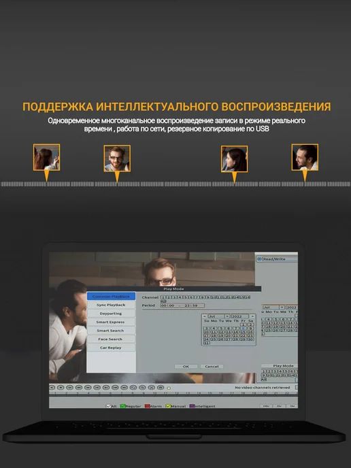Click the 2022 year field in side panel
This screenshot has height=468, width=351.
pos(292,307)
